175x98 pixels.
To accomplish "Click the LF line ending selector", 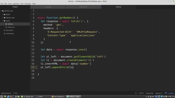I will click(136, 93).
